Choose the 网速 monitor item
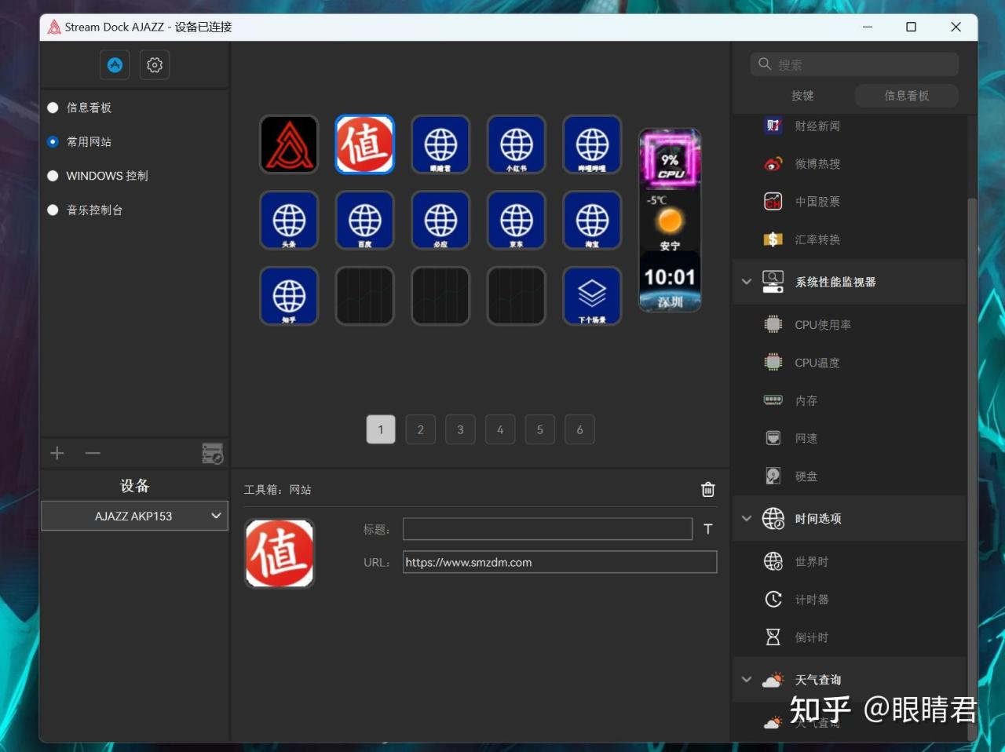The width and height of the screenshot is (1005, 752). 806,438
